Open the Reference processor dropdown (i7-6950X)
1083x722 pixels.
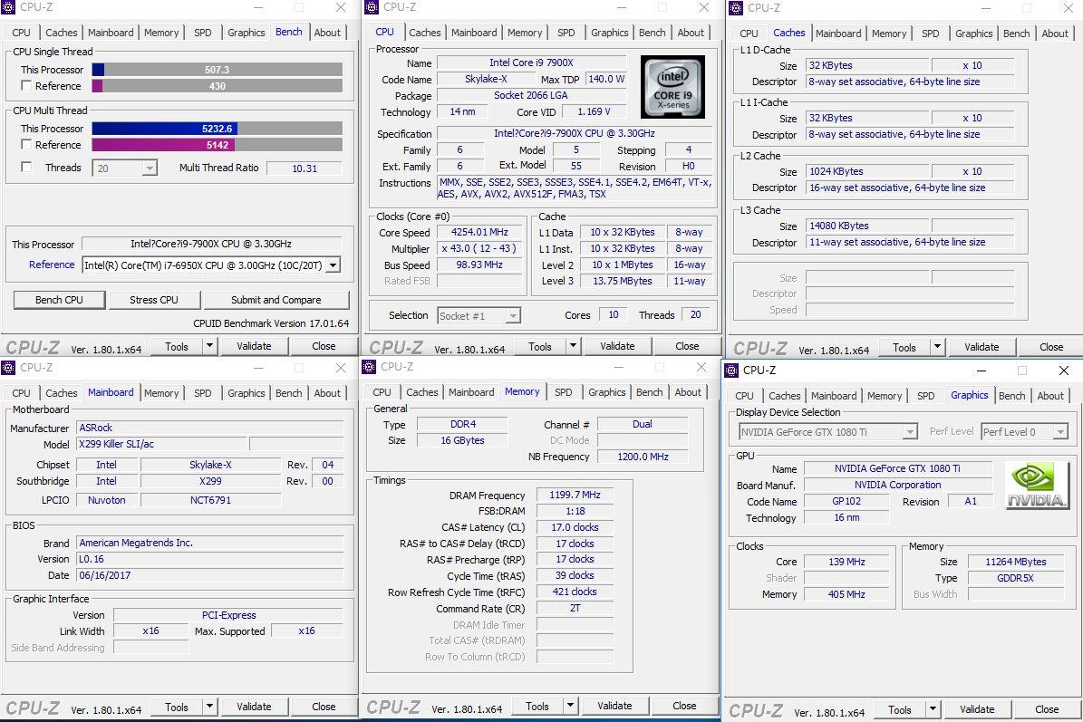pyautogui.click(x=333, y=265)
